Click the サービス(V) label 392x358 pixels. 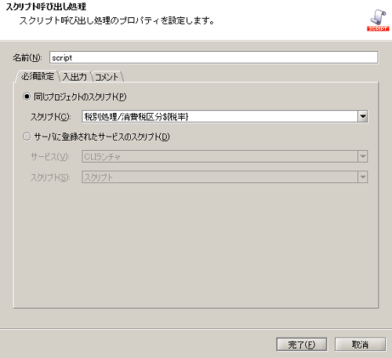tap(50, 157)
